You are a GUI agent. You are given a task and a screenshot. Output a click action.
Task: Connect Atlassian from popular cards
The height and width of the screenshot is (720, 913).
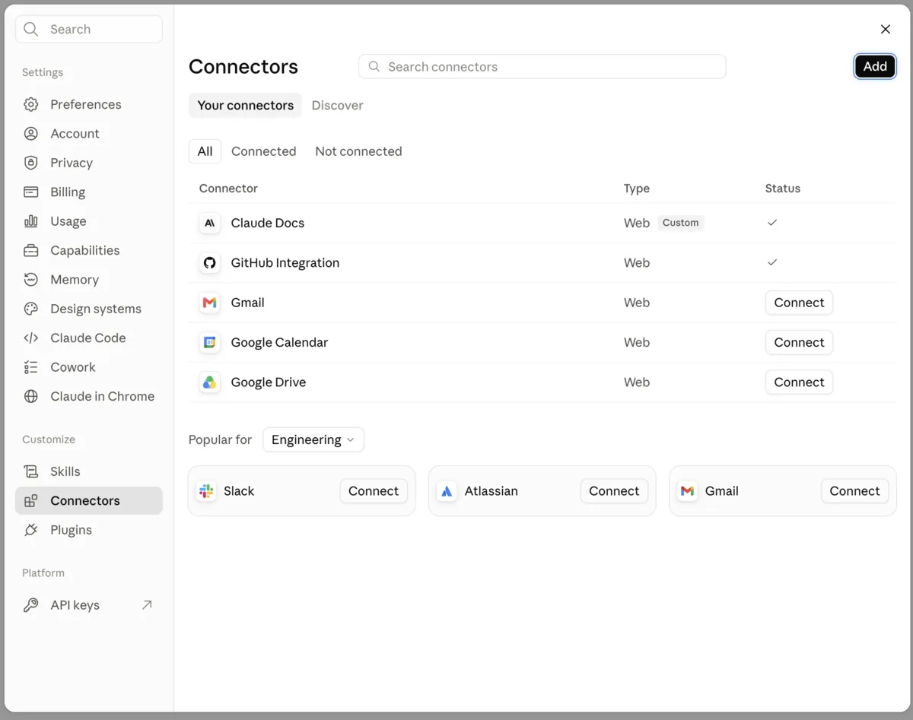point(614,491)
